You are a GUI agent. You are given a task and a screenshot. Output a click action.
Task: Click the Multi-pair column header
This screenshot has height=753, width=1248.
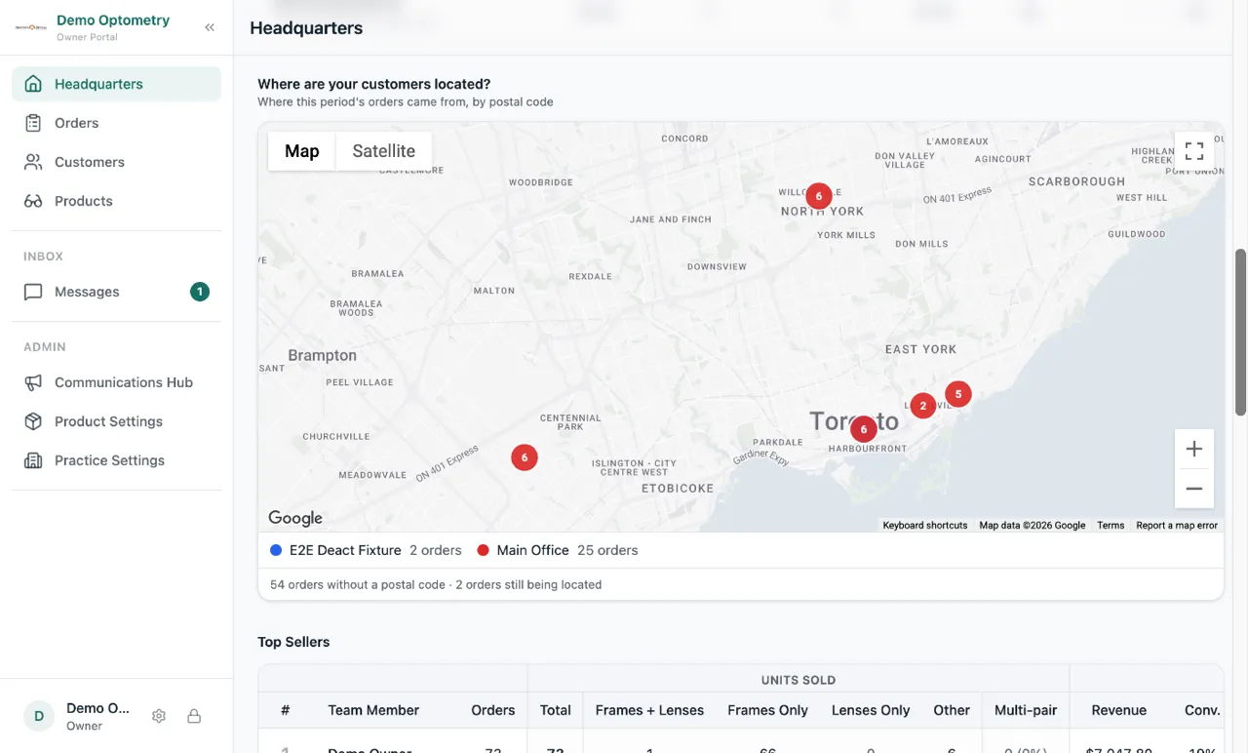(x=1026, y=710)
